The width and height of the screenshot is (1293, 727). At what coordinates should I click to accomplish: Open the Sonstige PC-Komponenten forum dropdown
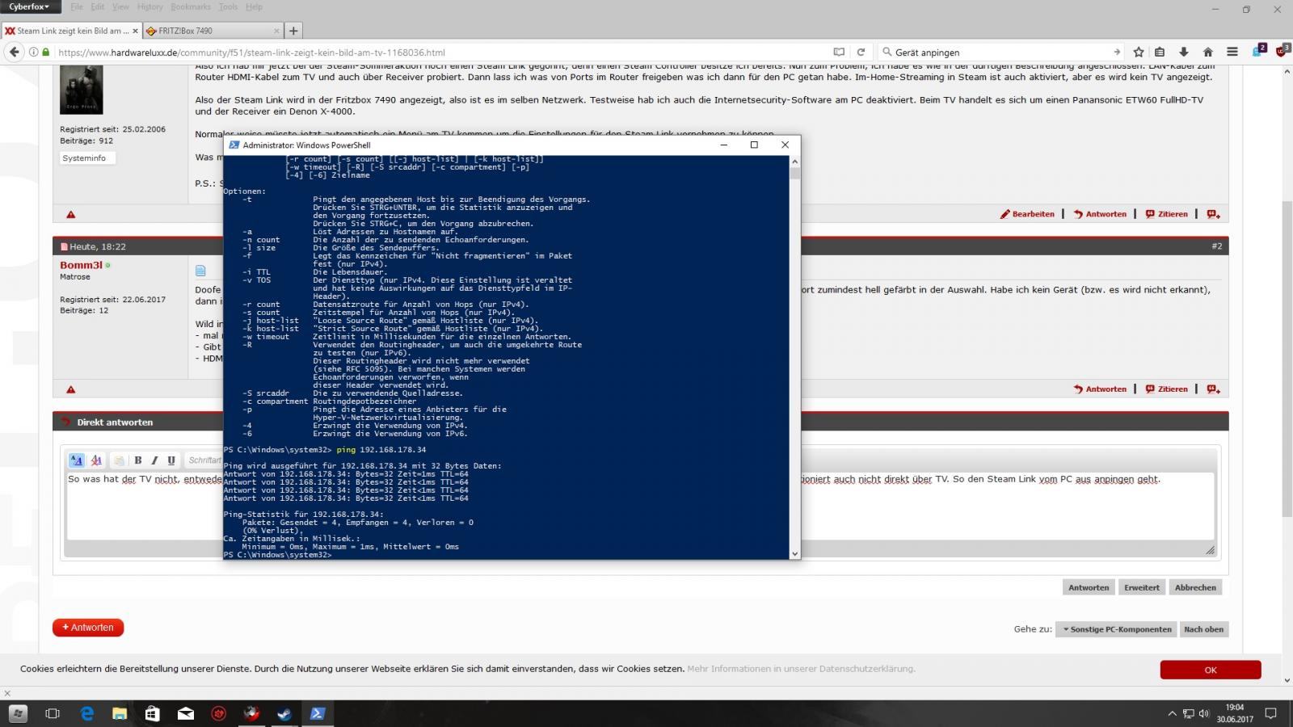coord(1117,629)
